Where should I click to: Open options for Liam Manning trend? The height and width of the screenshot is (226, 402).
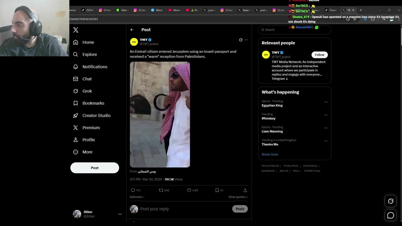click(x=326, y=128)
